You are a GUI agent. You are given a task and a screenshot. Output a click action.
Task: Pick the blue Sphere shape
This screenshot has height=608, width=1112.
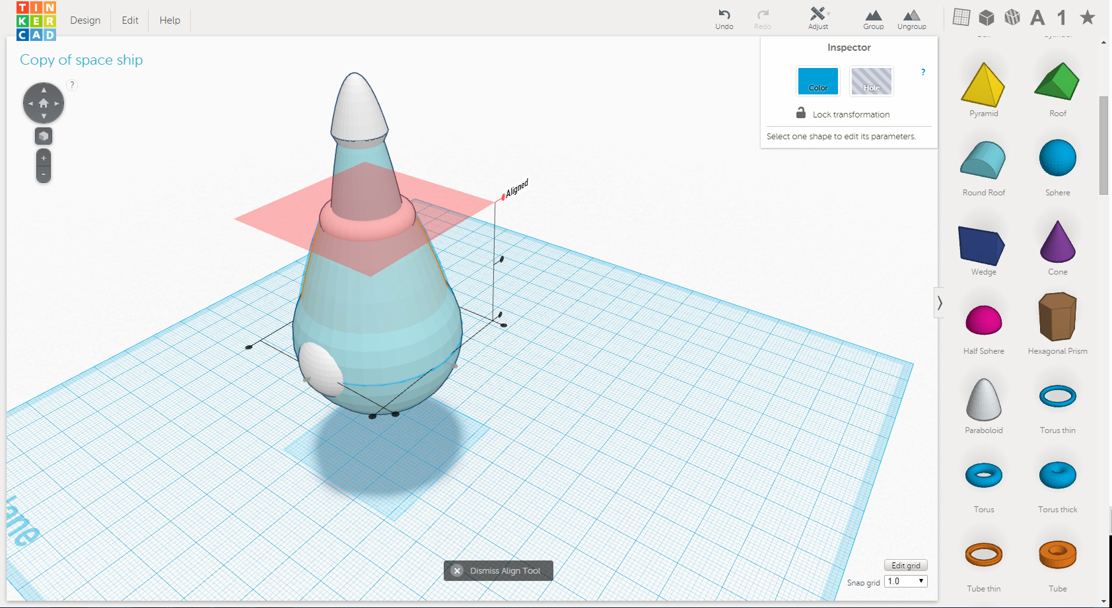pos(1057,158)
